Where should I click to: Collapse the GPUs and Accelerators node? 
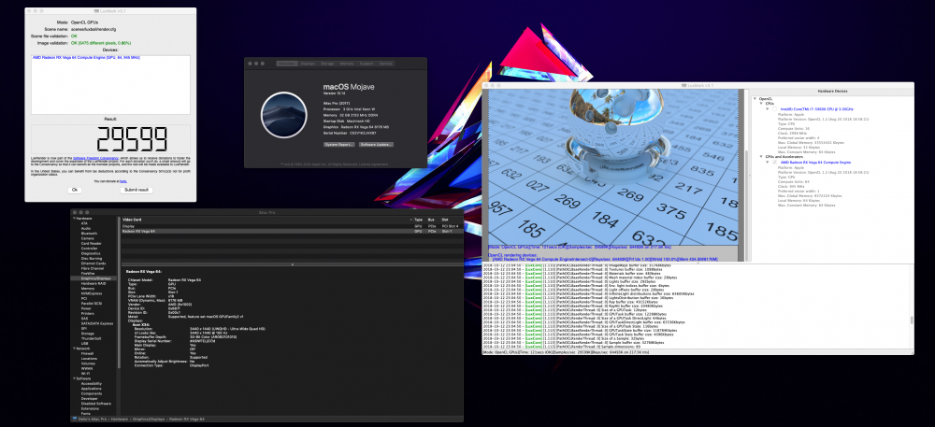pos(761,157)
